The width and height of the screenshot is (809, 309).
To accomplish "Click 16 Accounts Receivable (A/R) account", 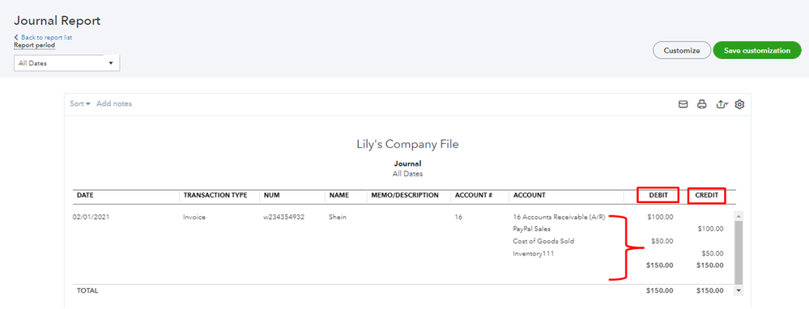I will coord(559,218).
